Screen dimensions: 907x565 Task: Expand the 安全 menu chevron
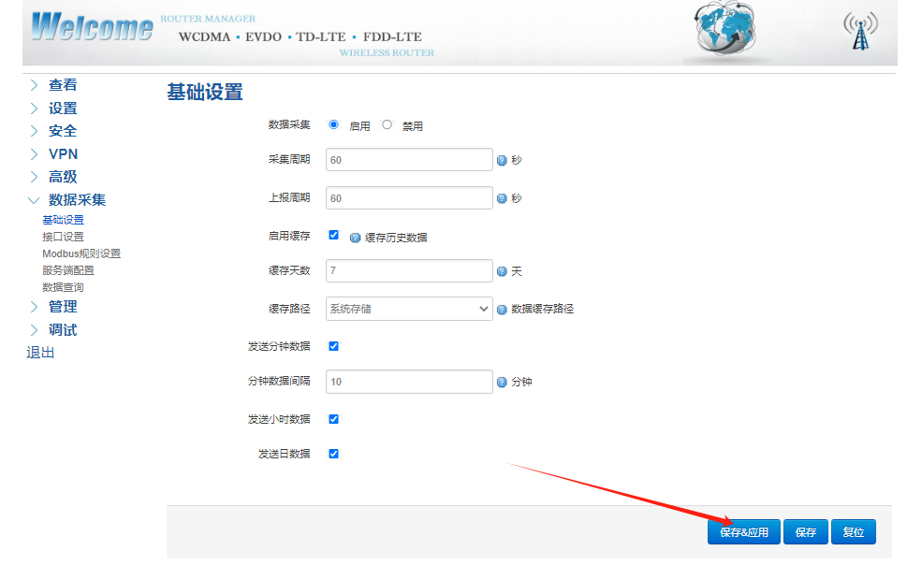[34, 131]
